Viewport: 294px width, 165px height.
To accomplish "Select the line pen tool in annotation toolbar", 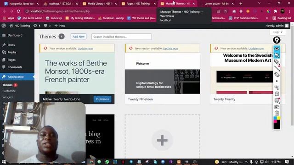I will 277,68.
